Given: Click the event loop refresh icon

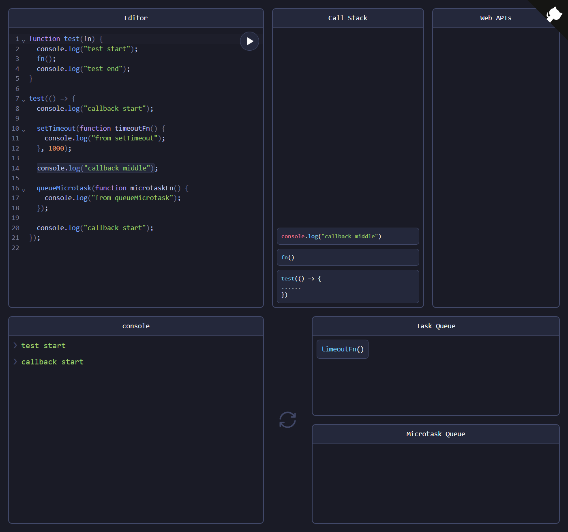Looking at the screenshot, I should tap(287, 420).
